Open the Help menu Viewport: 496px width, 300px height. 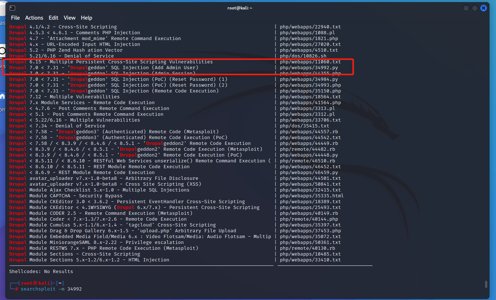pyautogui.click(x=87, y=18)
